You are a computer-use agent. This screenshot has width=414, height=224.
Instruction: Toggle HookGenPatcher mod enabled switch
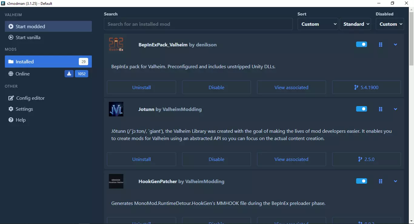click(x=362, y=181)
